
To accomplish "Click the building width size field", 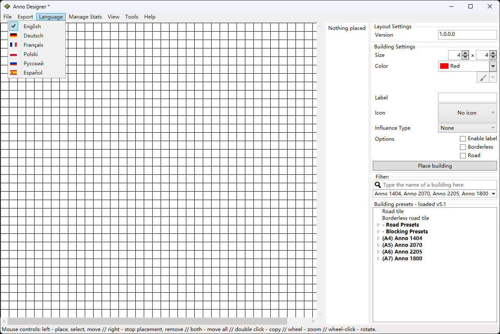I will (x=455, y=55).
